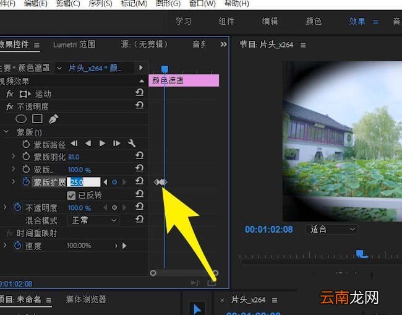Select the free draw bezier pen mask tool
The image size is (402, 315).
point(53,119)
